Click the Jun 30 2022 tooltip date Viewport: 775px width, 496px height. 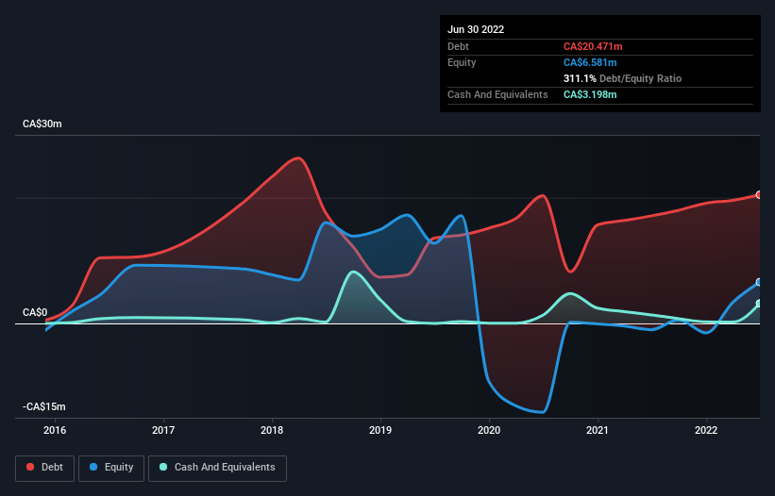point(476,29)
